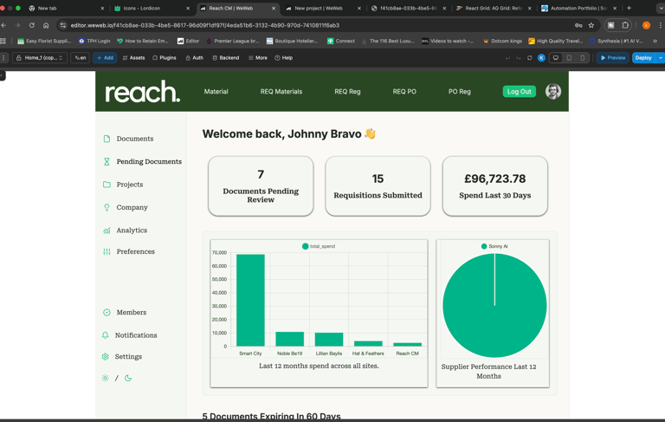This screenshot has height=422, width=665.
Task: Open the browser home page
Action: coord(46,25)
